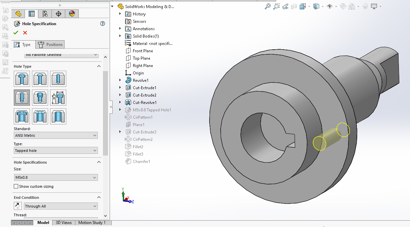
Task: Click the reverse direction end condition button
Action: tap(18, 206)
